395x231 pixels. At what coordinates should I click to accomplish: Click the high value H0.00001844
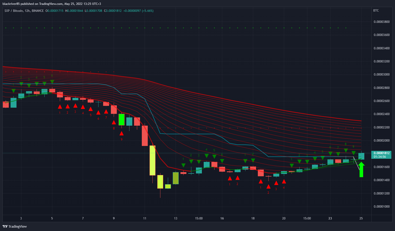click(74, 11)
